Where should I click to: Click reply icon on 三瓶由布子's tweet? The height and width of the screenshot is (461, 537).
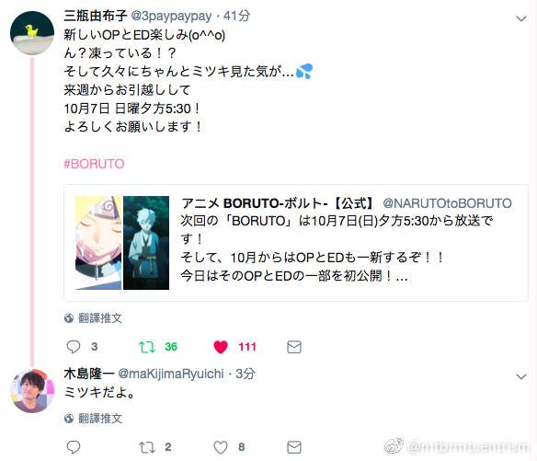tap(74, 347)
